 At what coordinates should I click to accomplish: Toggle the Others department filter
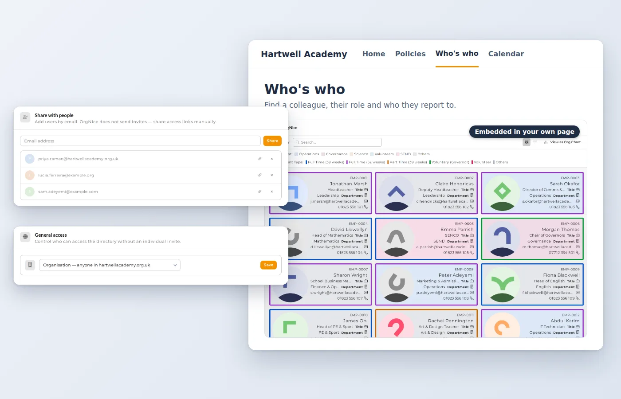[421, 154]
